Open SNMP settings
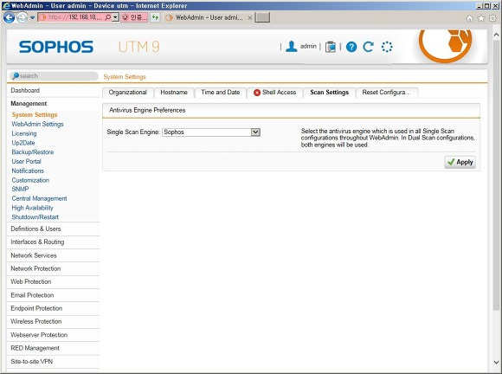This screenshot has height=374, width=502. (20, 189)
